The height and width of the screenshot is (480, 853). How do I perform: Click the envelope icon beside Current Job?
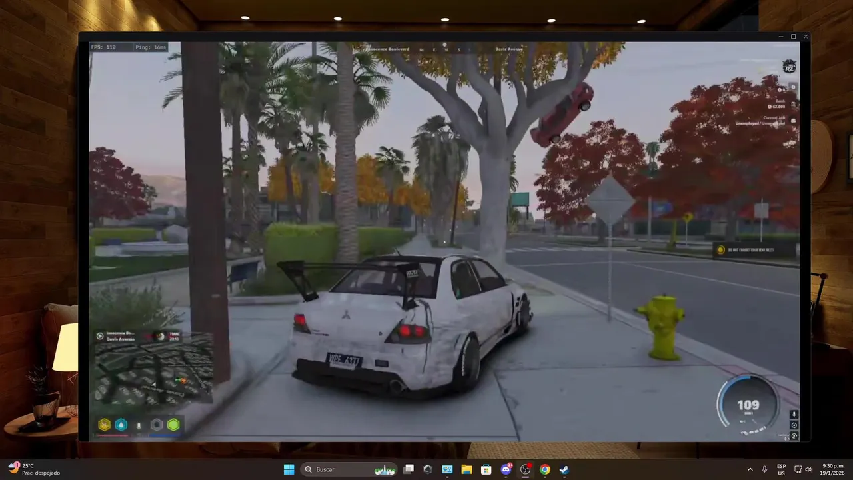coord(793,121)
